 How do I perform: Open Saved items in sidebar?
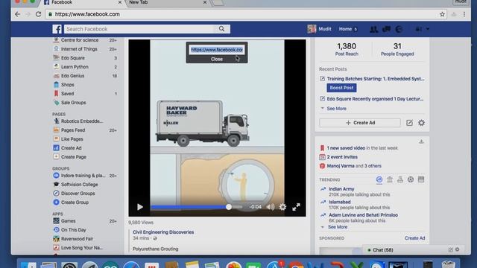point(67,94)
